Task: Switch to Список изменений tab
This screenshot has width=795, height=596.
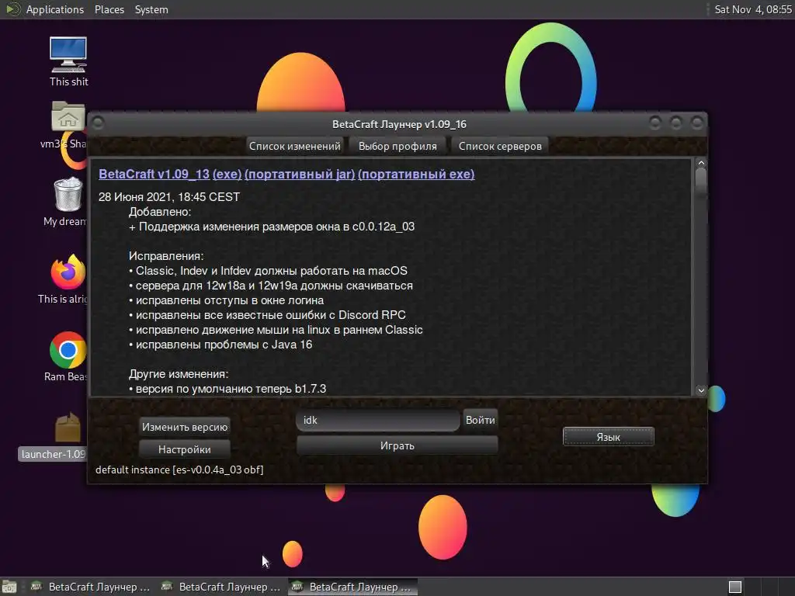Action: 294,146
